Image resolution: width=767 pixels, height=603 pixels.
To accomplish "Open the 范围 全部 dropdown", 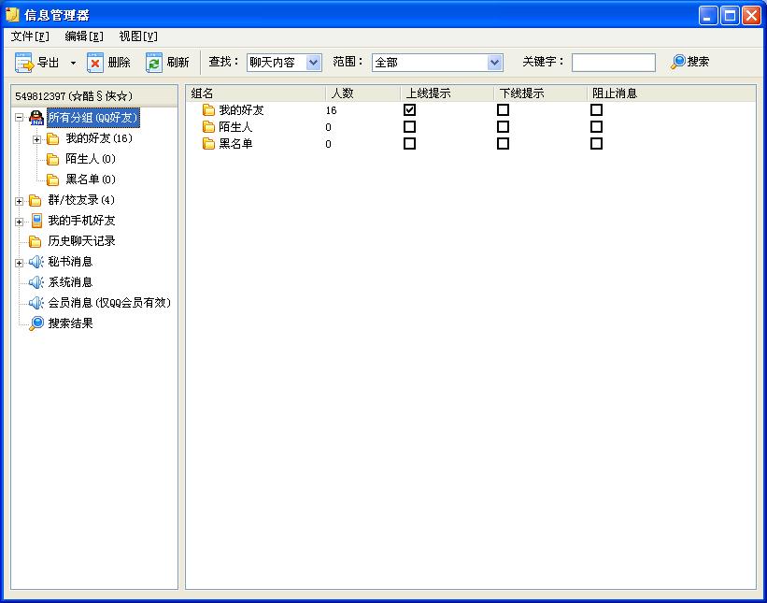I will pos(494,63).
